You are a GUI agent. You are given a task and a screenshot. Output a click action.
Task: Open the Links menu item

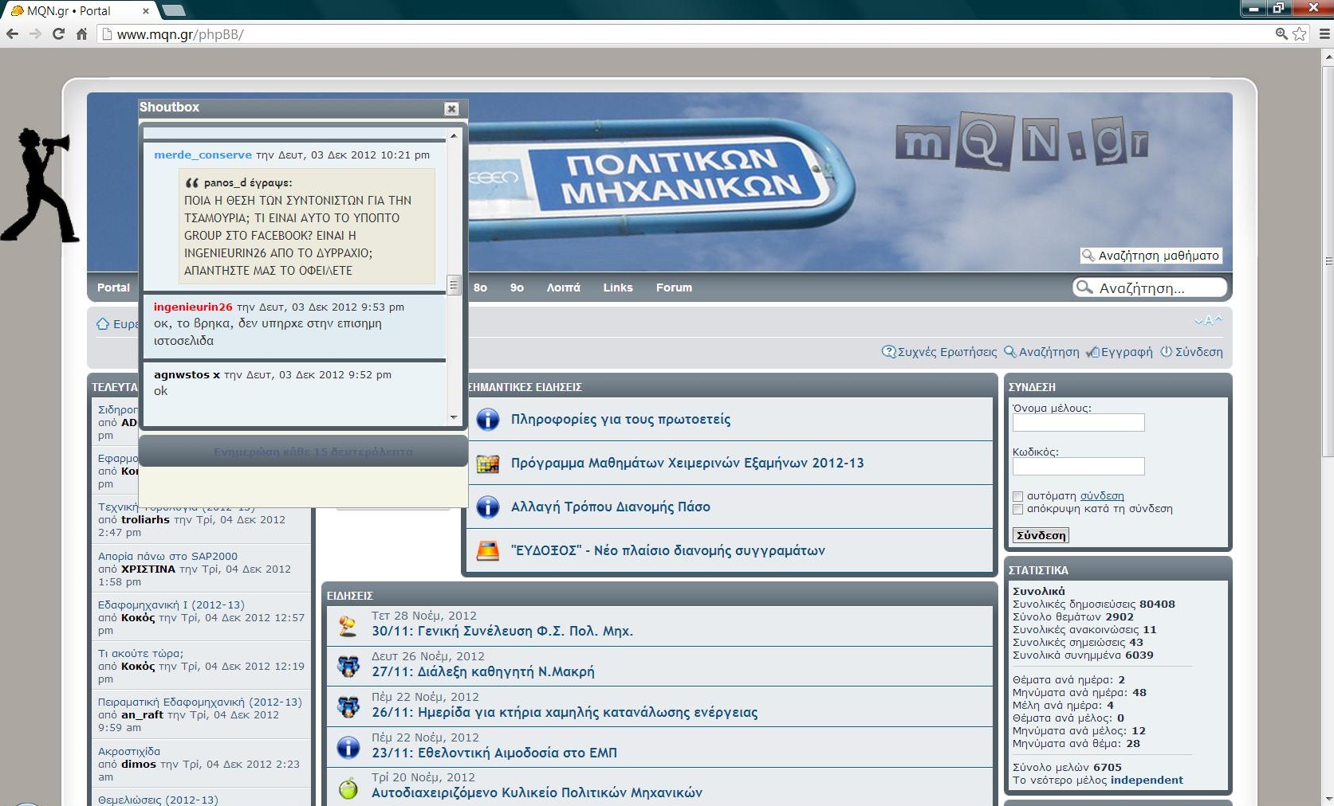click(617, 288)
